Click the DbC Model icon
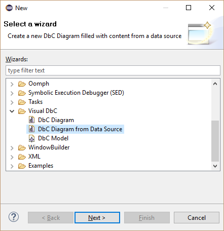 (x=31, y=138)
